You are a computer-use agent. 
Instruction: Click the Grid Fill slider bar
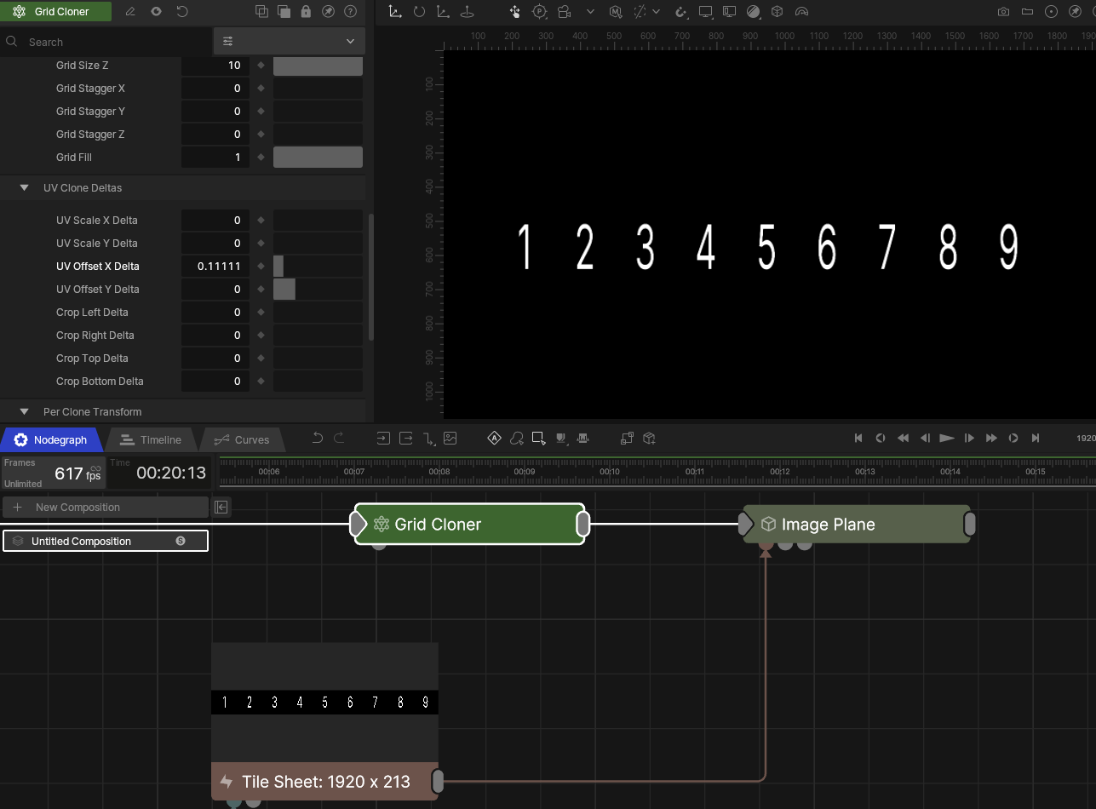click(x=318, y=158)
